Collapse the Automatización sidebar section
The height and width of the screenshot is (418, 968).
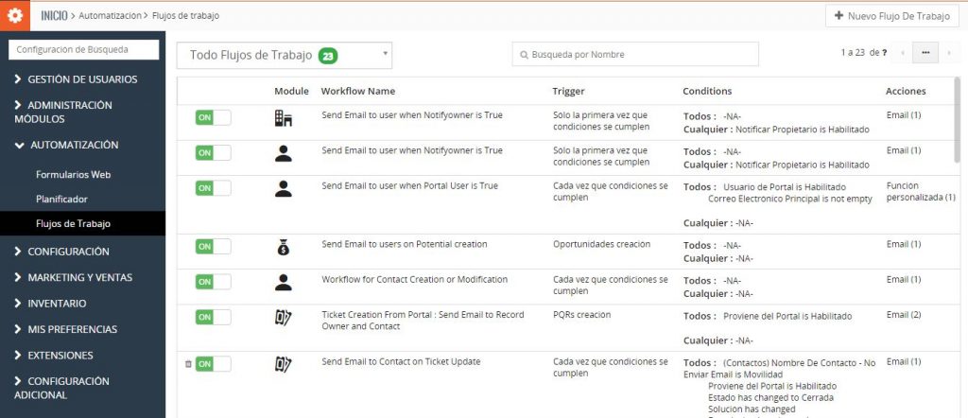coord(74,145)
